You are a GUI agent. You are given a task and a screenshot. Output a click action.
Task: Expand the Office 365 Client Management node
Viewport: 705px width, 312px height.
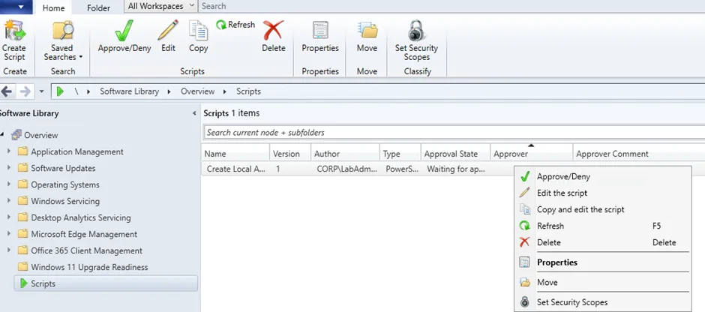(x=10, y=250)
